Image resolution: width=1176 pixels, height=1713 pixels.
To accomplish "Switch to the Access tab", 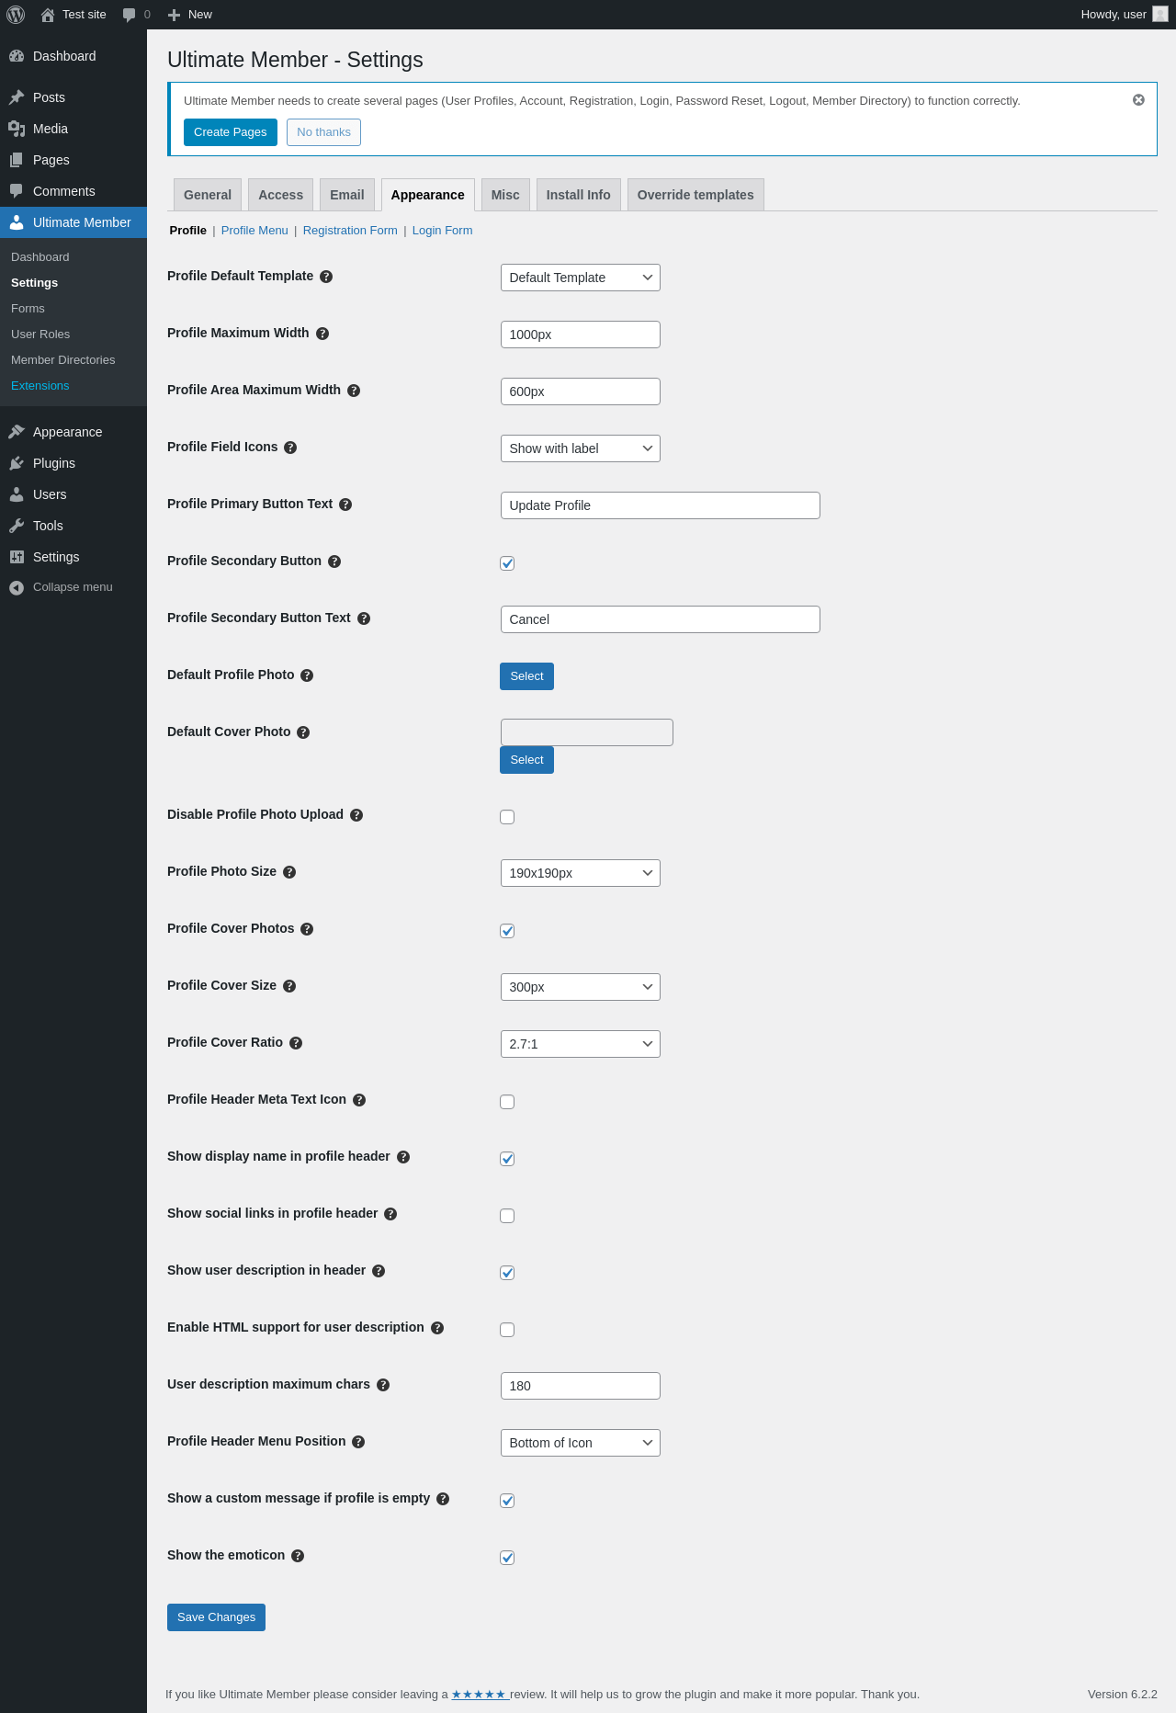I will click(x=280, y=195).
